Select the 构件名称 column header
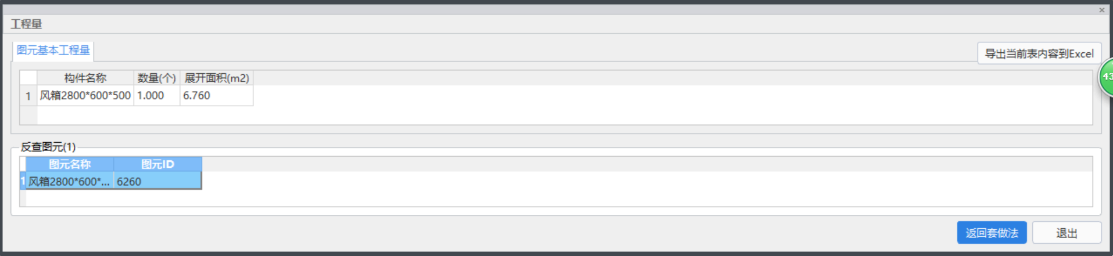The width and height of the screenshot is (1113, 256). click(x=85, y=78)
